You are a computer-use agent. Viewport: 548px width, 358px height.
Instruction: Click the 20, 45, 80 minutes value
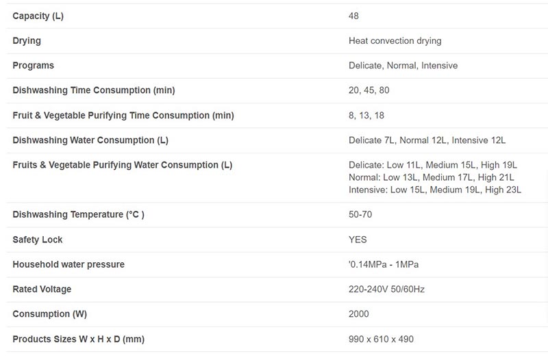(369, 90)
